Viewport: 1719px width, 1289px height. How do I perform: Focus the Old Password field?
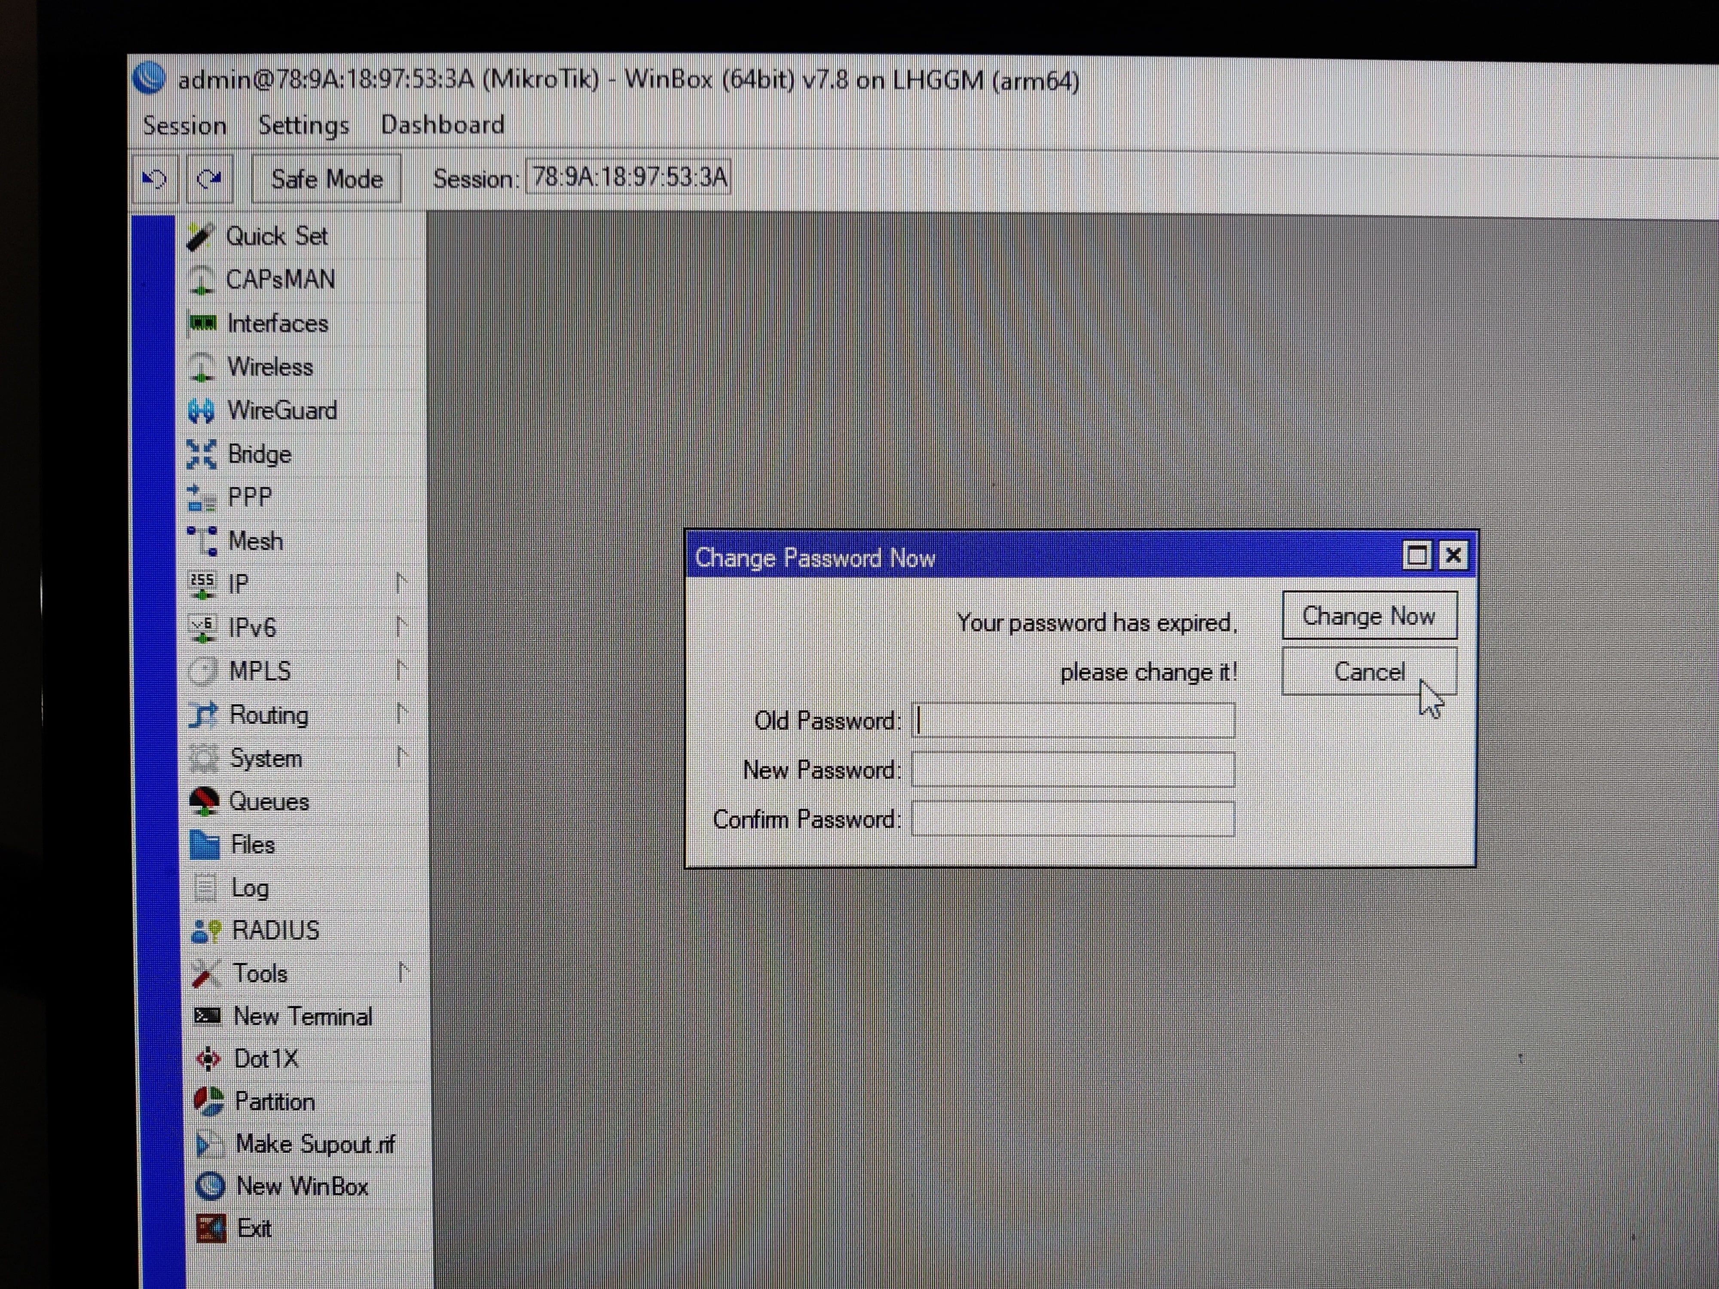pos(1073,720)
